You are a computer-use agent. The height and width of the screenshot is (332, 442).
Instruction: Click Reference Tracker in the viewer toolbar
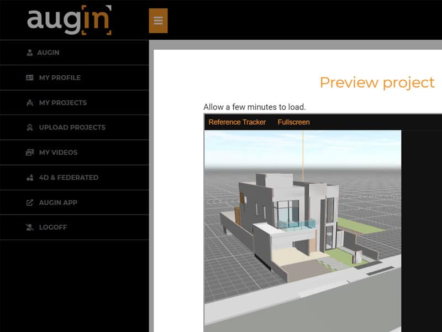pos(237,122)
